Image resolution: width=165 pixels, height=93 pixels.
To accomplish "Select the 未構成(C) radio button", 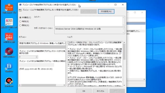I will tap(20, 17).
